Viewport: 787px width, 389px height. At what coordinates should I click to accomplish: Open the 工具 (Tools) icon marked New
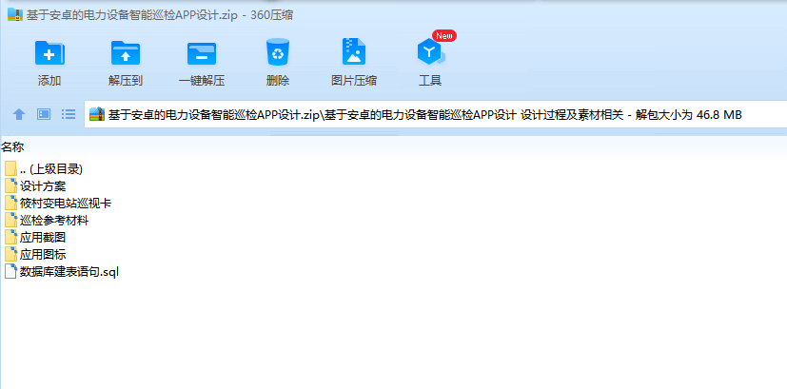tap(431, 52)
